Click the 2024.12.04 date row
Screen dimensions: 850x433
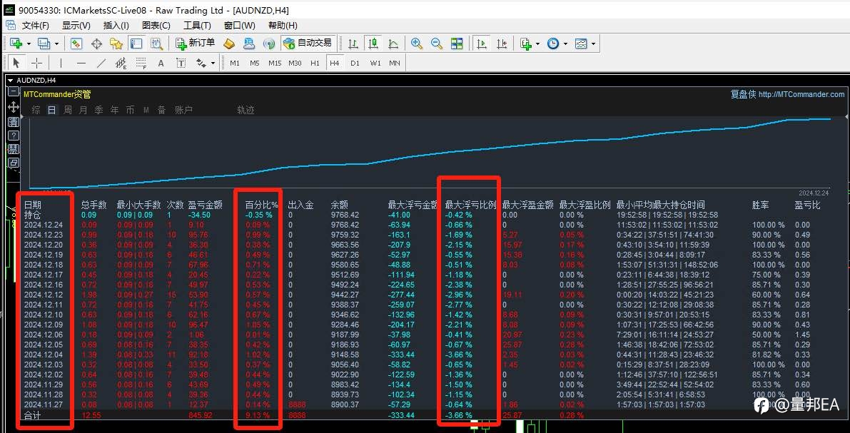coord(44,355)
